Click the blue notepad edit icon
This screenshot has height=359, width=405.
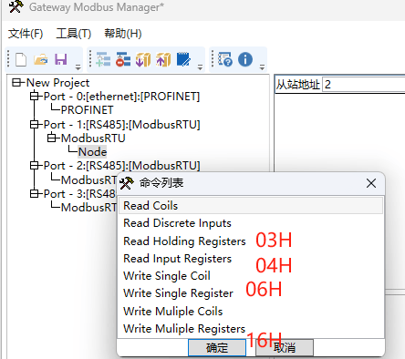click(183, 59)
